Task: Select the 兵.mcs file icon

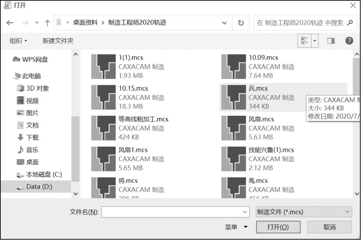Action: [x=234, y=97]
